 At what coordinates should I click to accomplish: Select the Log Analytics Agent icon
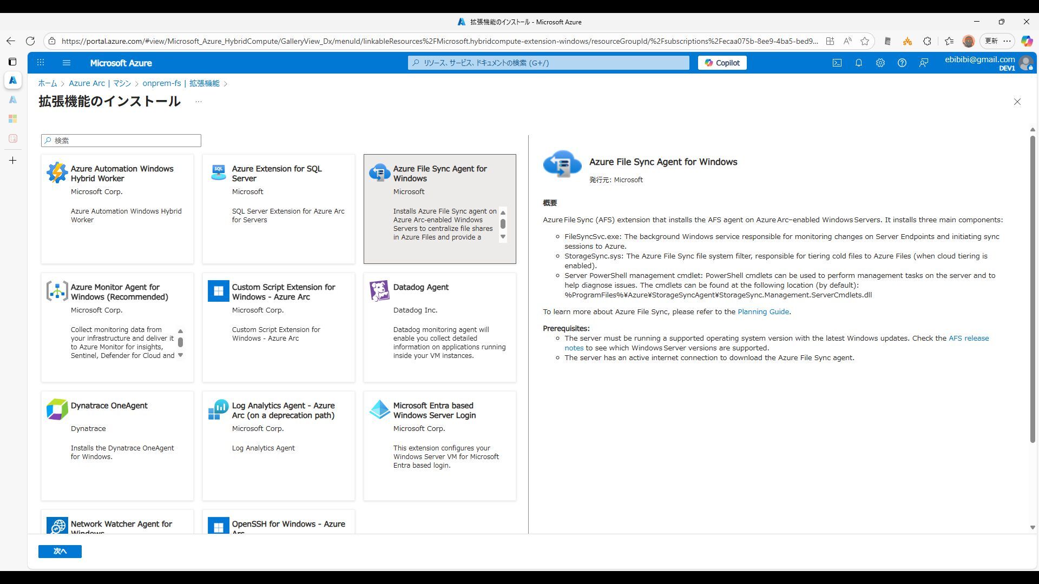click(x=219, y=409)
